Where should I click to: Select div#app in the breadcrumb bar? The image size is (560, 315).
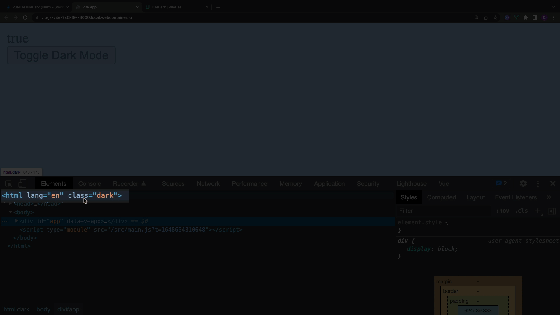click(x=69, y=309)
